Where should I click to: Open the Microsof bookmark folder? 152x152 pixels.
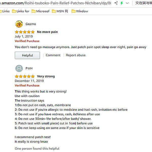pyautogui.click(x=41, y=11)
